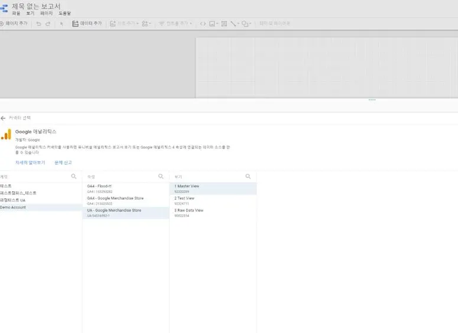
Task: Click the 데이터 추가 button
Action: tap(87, 24)
